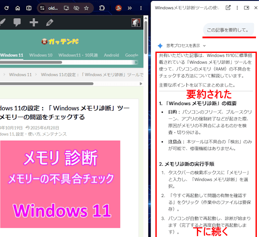Screen dimensions: 259x237
Task: Open the メンテナンス category link
Action: [x=54, y=134]
